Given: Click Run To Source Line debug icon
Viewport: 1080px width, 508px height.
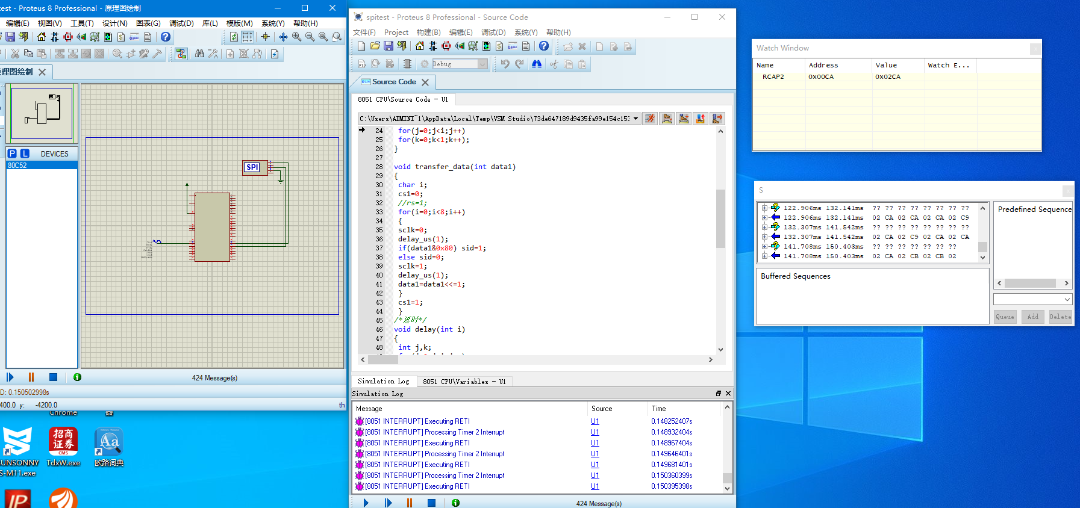Looking at the screenshot, I should [717, 119].
